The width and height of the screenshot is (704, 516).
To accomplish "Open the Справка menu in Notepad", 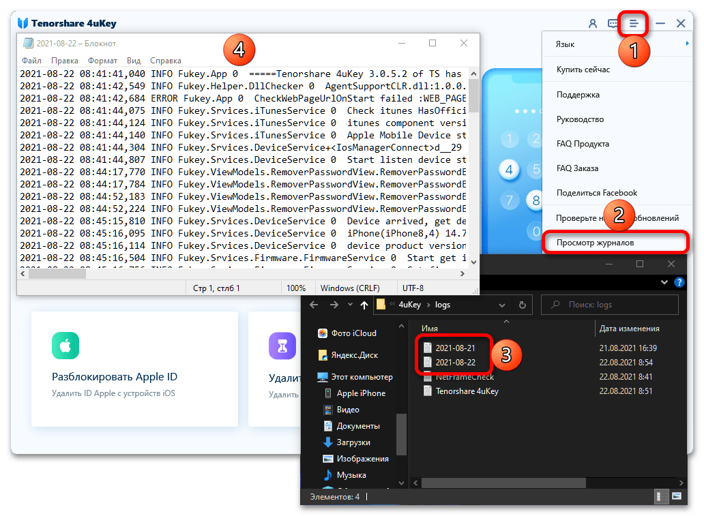I will 166,61.
